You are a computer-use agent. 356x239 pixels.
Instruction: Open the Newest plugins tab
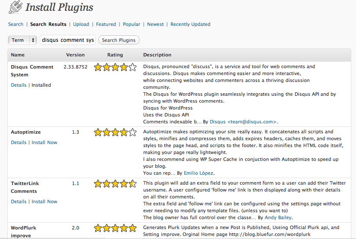[x=155, y=24]
